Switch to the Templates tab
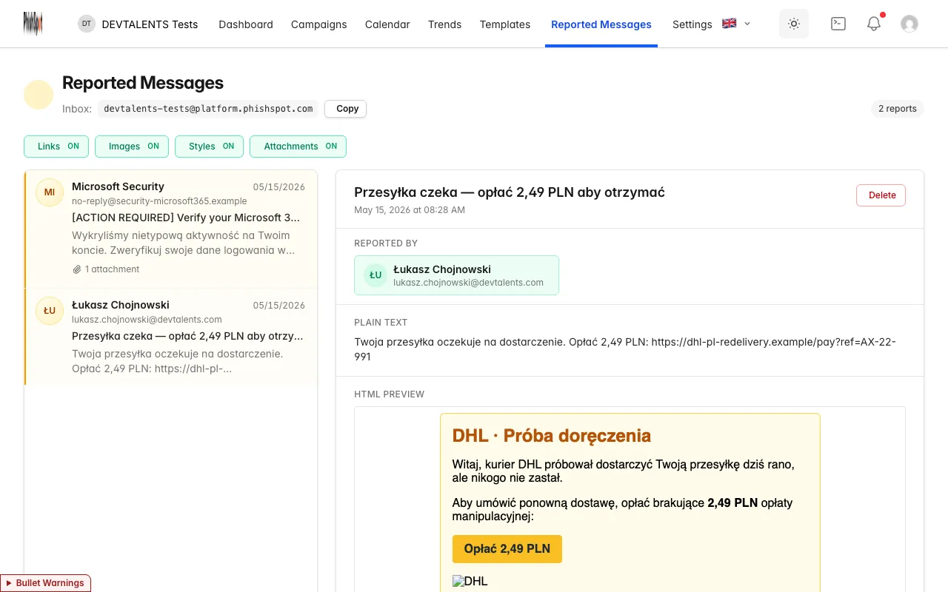The image size is (948, 592). (x=505, y=24)
